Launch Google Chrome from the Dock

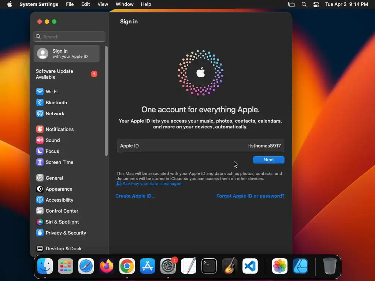pyautogui.click(x=127, y=266)
